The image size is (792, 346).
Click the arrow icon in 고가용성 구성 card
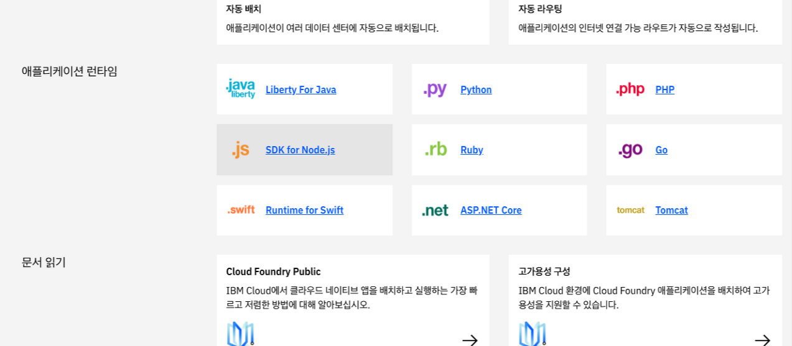tap(762, 340)
